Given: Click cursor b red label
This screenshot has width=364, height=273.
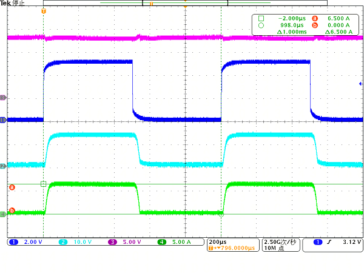Looking at the screenshot, I should click(x=12, y=211).
